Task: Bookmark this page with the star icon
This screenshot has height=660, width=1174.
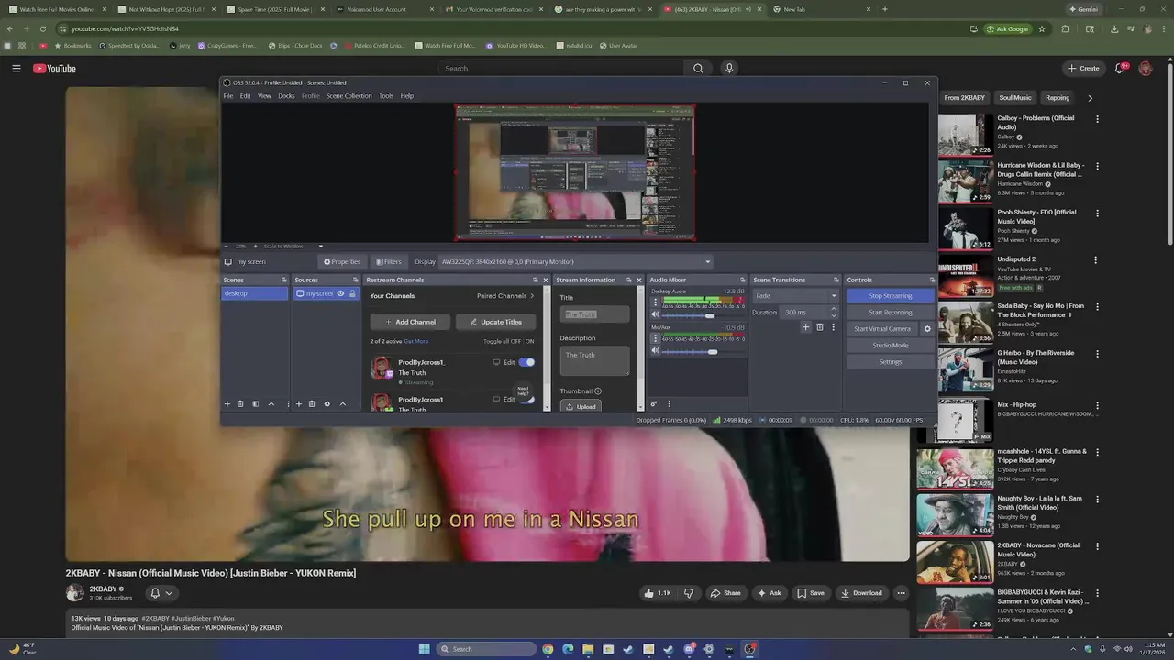Action: coord(1042,28)
